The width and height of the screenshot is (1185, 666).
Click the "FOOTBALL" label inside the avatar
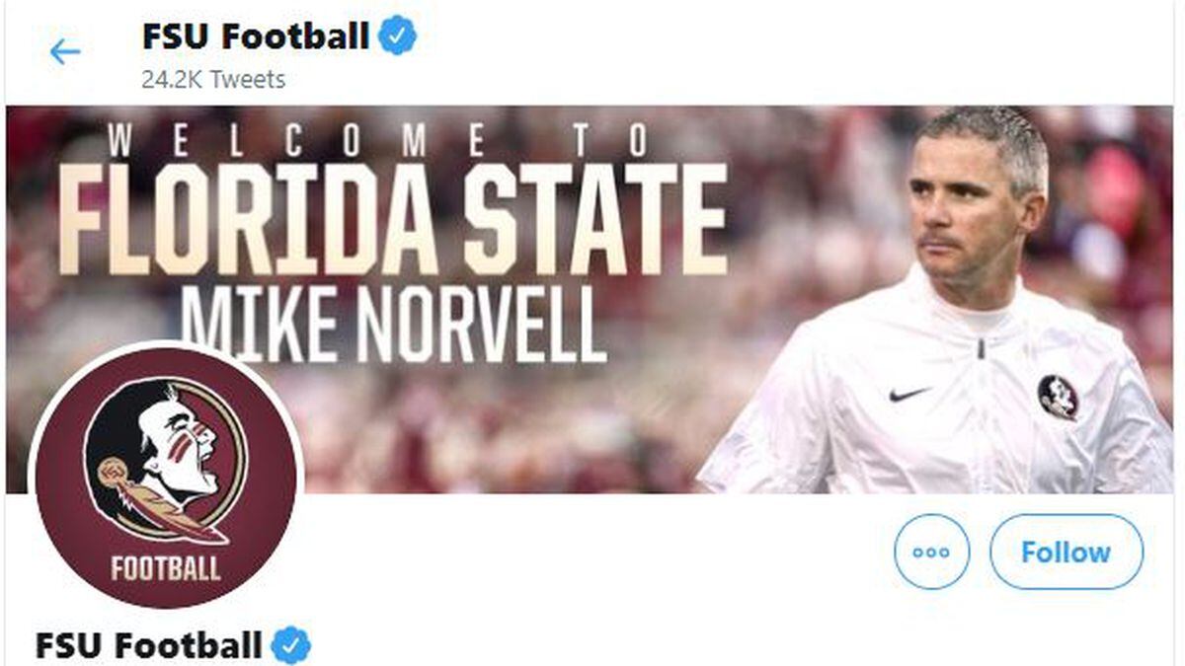166,568
